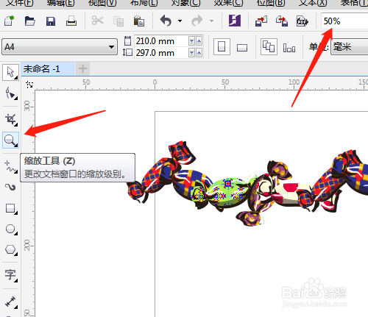The height and width of the screenshot is (317, 368).
Task: Publish to PDF
Action: (302, 21)
